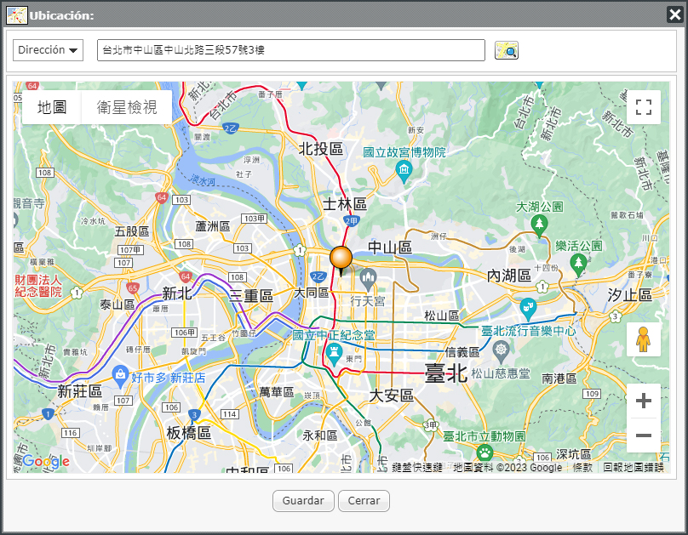The width and height of the screenshot is (688, 535).
Task: Search the address with the map lookup icon
Action: click(x=507, y=50)
